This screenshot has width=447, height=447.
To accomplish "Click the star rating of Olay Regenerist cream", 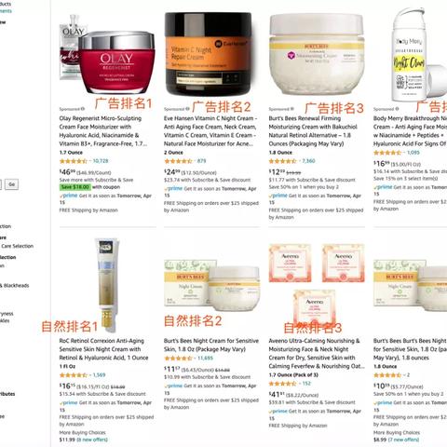I will (74, 161).
